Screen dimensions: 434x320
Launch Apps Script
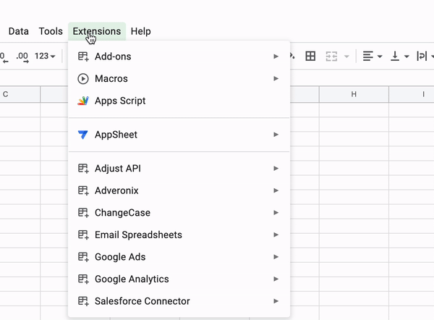[x=179, y=101]
